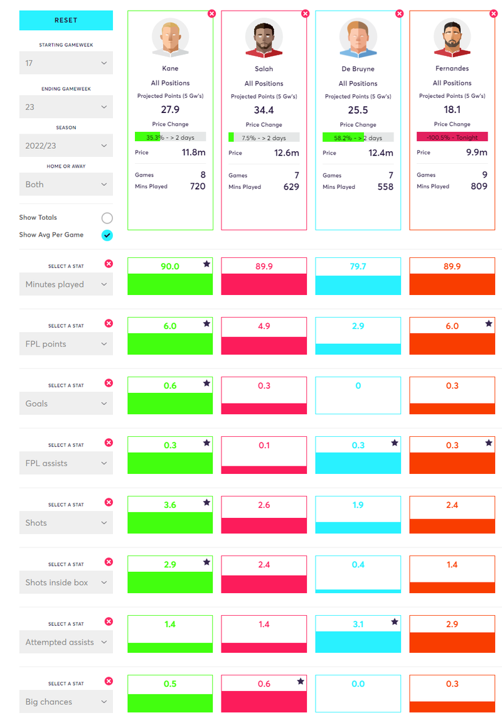The image size is (502, 725).
Task: Remove De Bruyne from the comparison
Action: (x=400, y=13)
